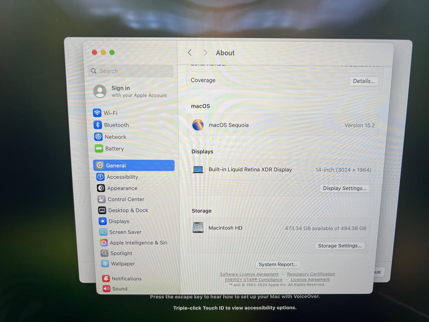Open ENERGY STAR Compliance link
The width and height of the screenshot is (429, 322).
point(254,279)
